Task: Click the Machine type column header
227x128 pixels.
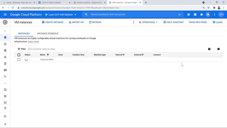Action: [x=100, y=55]
